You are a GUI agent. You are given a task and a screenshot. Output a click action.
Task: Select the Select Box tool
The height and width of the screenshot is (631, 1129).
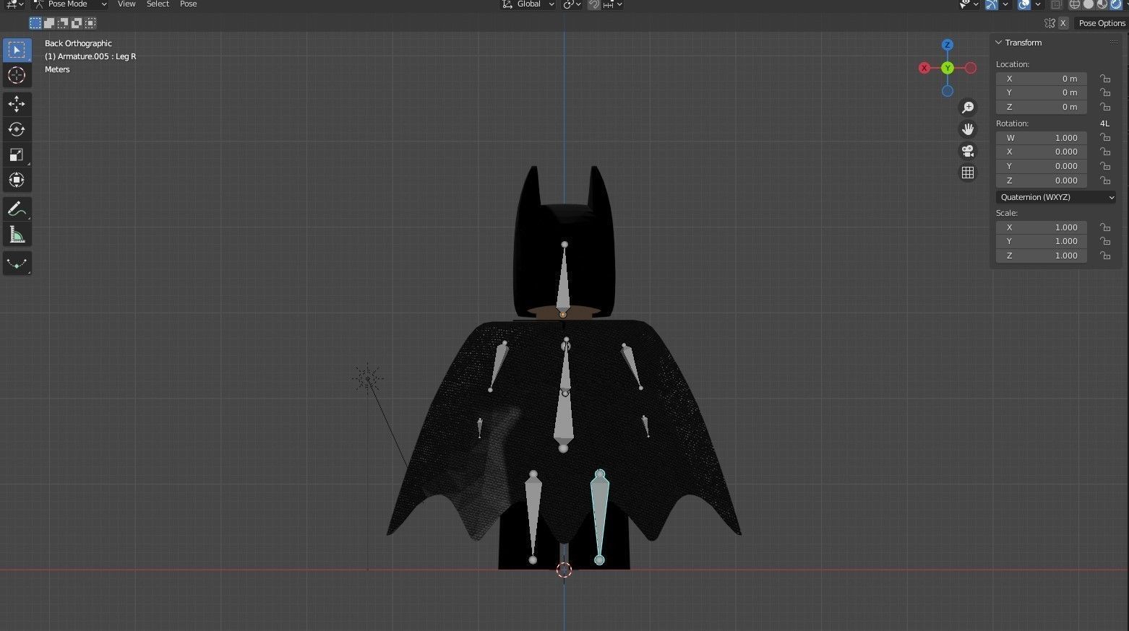click(17, 50)
